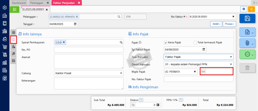
Task: Click the red-outlined info tab icon
Action: click(14, 40)
